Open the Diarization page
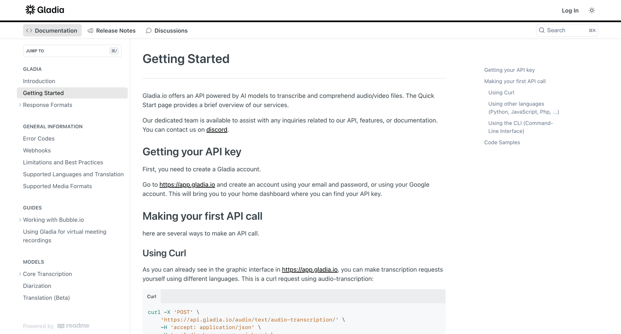The height and width of the screenshot is (334, 621). [x=37, y=286]
